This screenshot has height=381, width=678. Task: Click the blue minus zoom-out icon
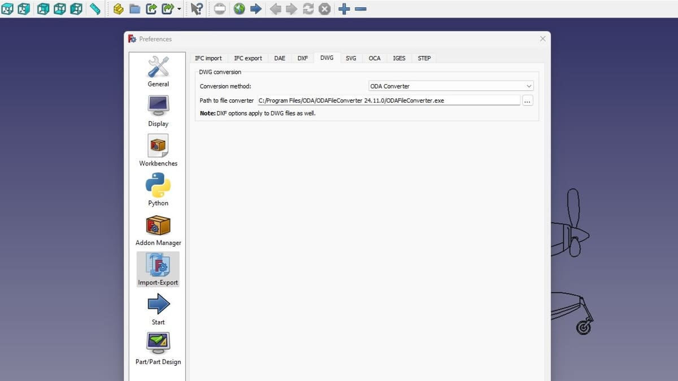(361, 9)
